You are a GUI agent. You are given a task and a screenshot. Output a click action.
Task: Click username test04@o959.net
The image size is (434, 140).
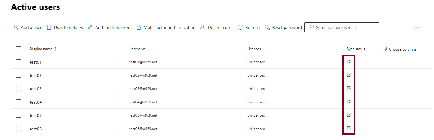[143, 102]
